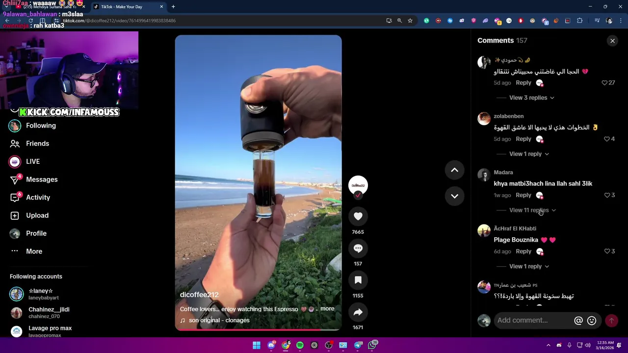Screen dimensions: 628x353
Task: Expand View 1 reply under zolabenben's comment
Action: pyautogui.click(x=529, y=154)
